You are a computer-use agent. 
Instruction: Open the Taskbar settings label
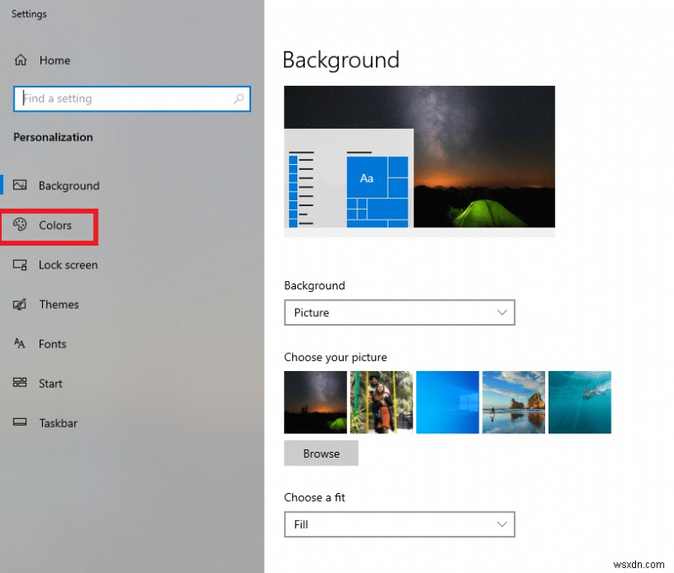(x=58, y=423)
